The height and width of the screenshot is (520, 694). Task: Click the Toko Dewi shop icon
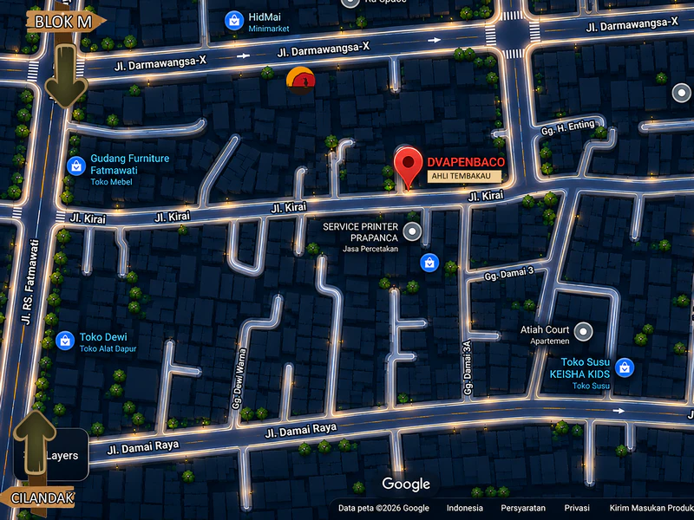65,341
